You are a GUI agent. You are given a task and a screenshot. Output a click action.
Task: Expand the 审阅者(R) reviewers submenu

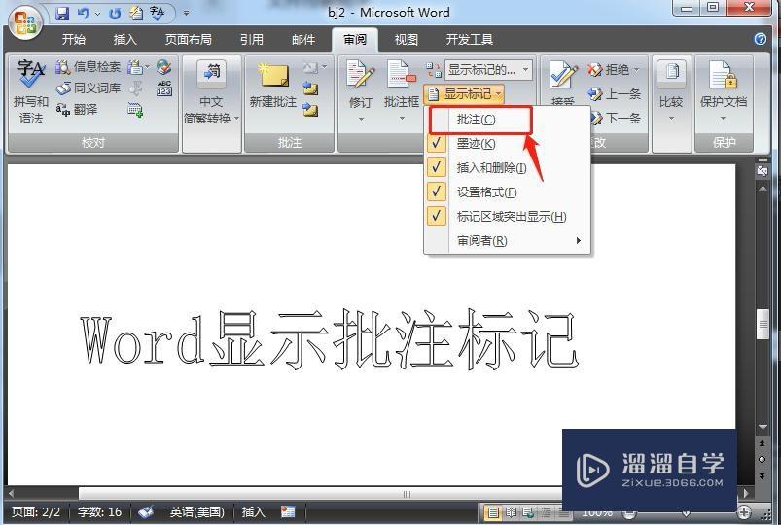coord(507,240)
